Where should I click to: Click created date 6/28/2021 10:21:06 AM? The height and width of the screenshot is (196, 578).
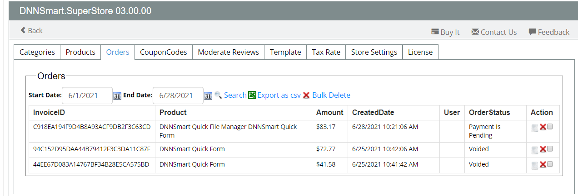point(385,127)
